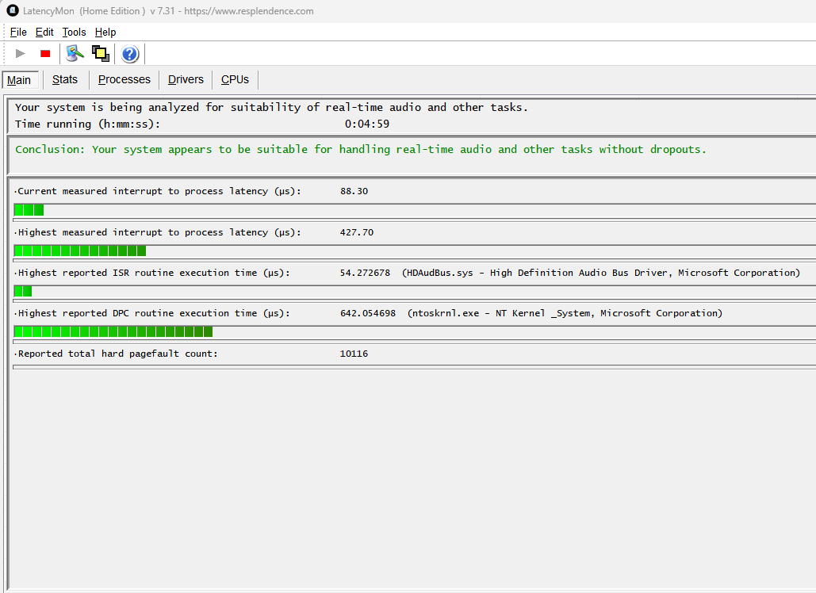Image resolution: width=816 pixels, height=593 pixels.
Task: Open help via the blue question mark icon
Action: [x=129, y=54]
